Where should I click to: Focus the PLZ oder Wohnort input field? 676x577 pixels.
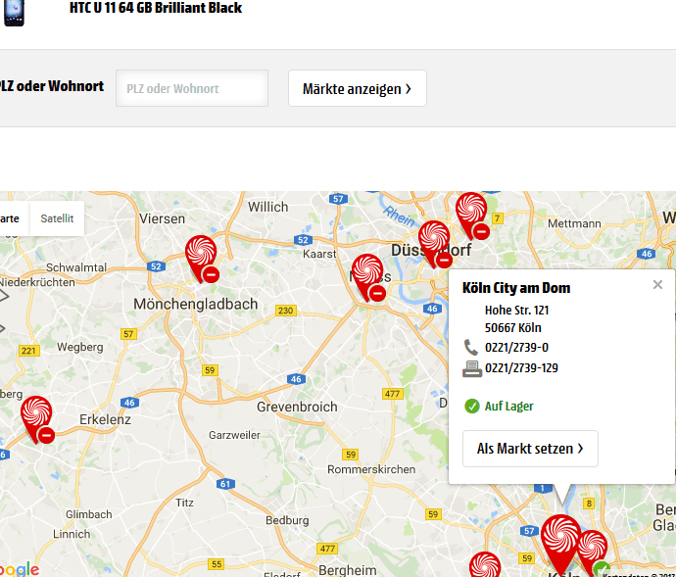coord(192,88)
